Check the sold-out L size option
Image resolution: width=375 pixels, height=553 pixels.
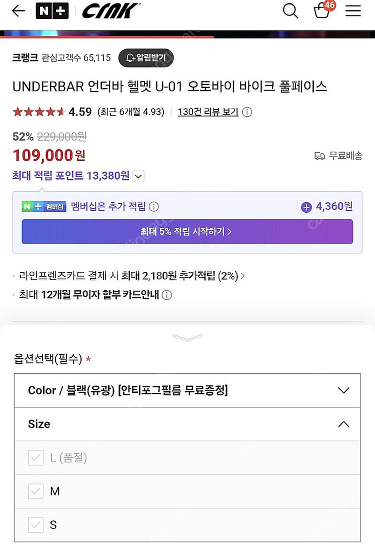coord(35,458)
